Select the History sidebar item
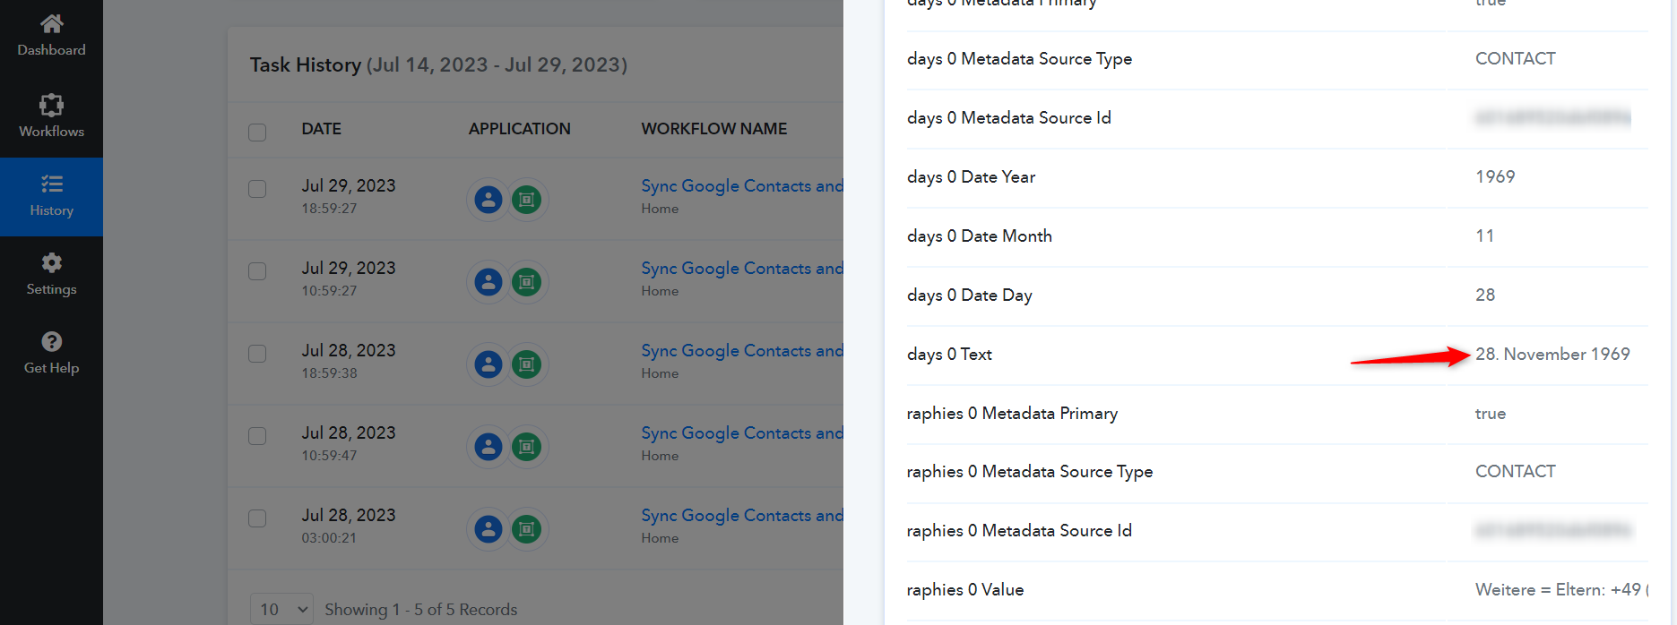This screenshot has height=625, width=1677. point(51,196)
